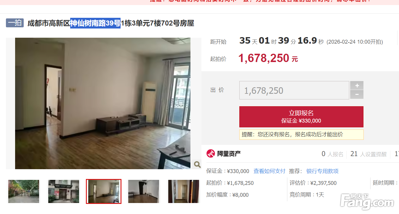Click the listing title address text
This screenshot has height=214, width=399.
pyautogui.click(x=111, y=23)
